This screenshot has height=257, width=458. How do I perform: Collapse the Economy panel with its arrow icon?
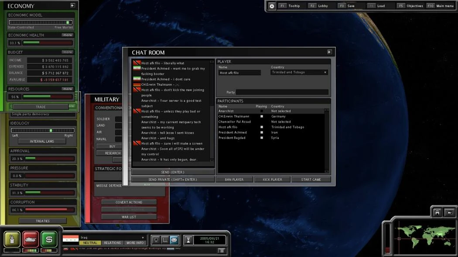73,5
